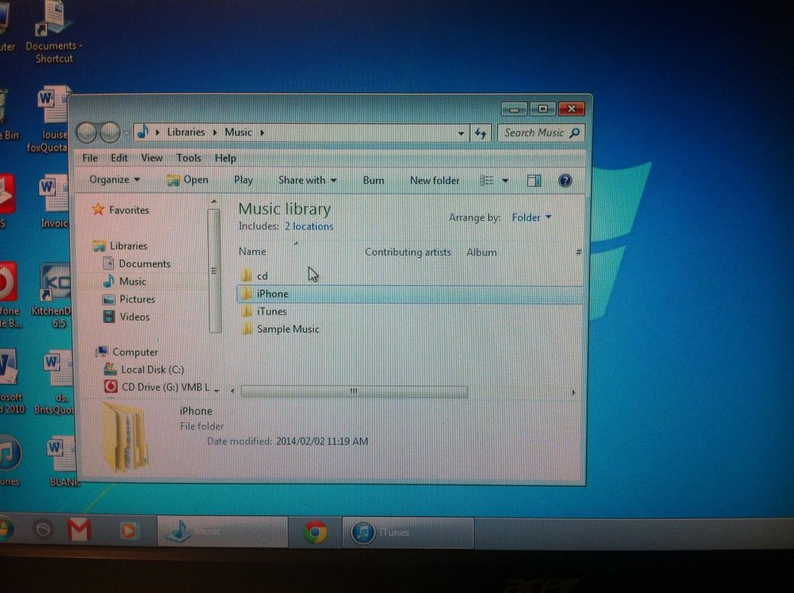Select the Local Disk (C:) drive icon
This screenshot has height=593, width=794.
coord(110,369)
